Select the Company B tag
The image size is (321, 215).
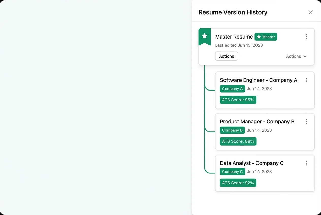click(x=232, y=130)
